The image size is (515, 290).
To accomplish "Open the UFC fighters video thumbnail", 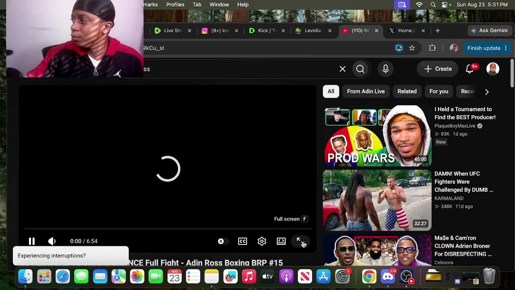I will (377, 200).
